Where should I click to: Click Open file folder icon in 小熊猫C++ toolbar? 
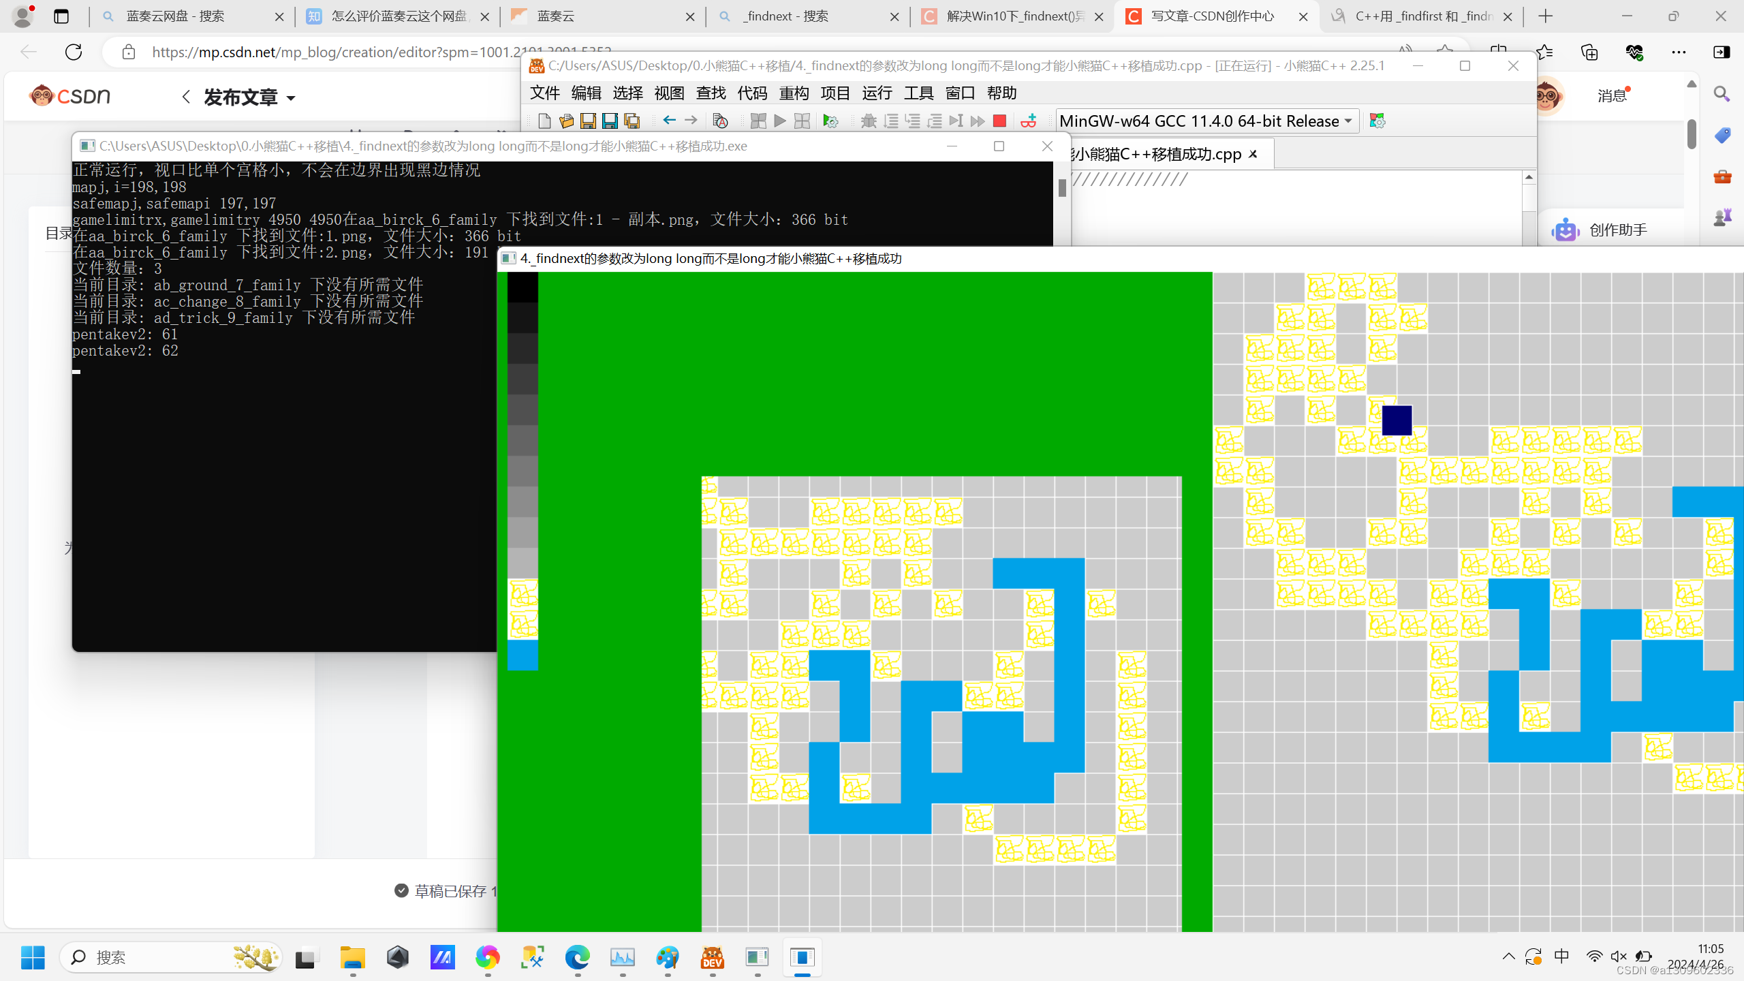click(x=565, y=121)
